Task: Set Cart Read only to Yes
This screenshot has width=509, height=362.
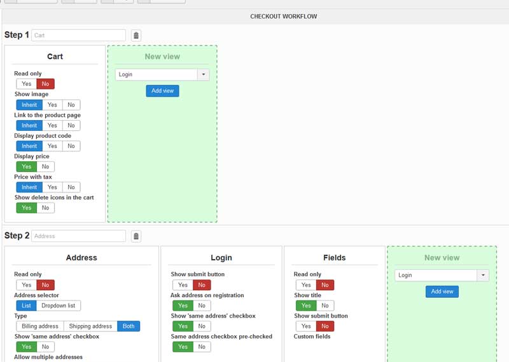Action: [26, 84]
